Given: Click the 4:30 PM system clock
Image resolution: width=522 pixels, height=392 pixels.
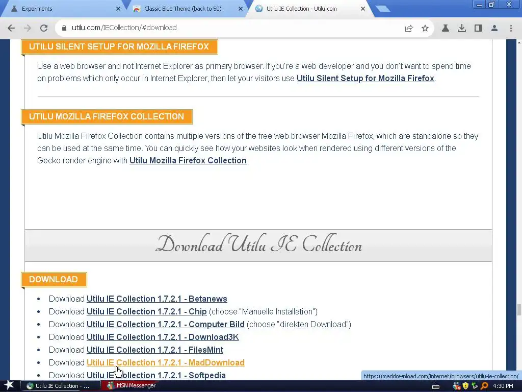Looking at the screenshot, I should coord(503,386).
